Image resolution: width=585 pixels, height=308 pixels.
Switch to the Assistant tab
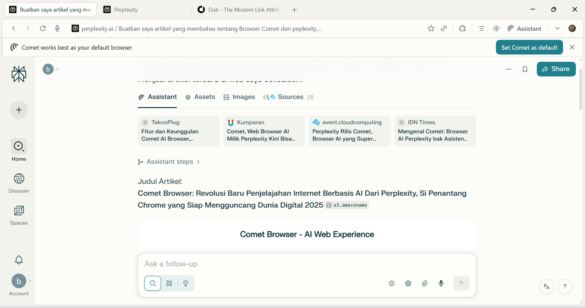click(158, 97)
